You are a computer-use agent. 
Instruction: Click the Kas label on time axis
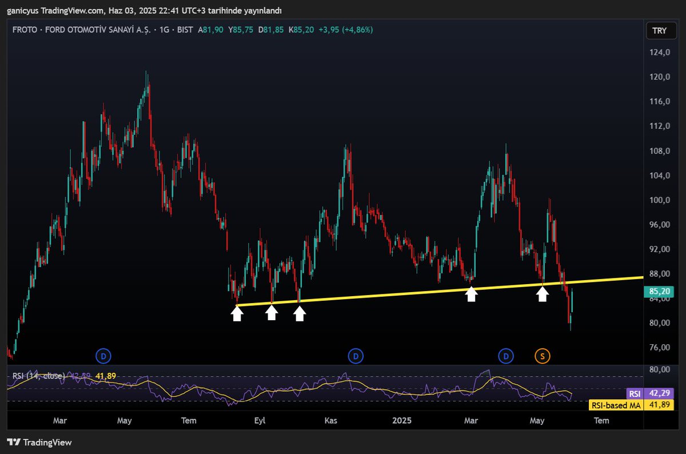(332, 421)
